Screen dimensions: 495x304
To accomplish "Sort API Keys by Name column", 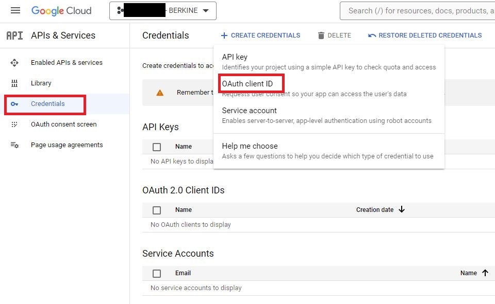I will (184, 147).
